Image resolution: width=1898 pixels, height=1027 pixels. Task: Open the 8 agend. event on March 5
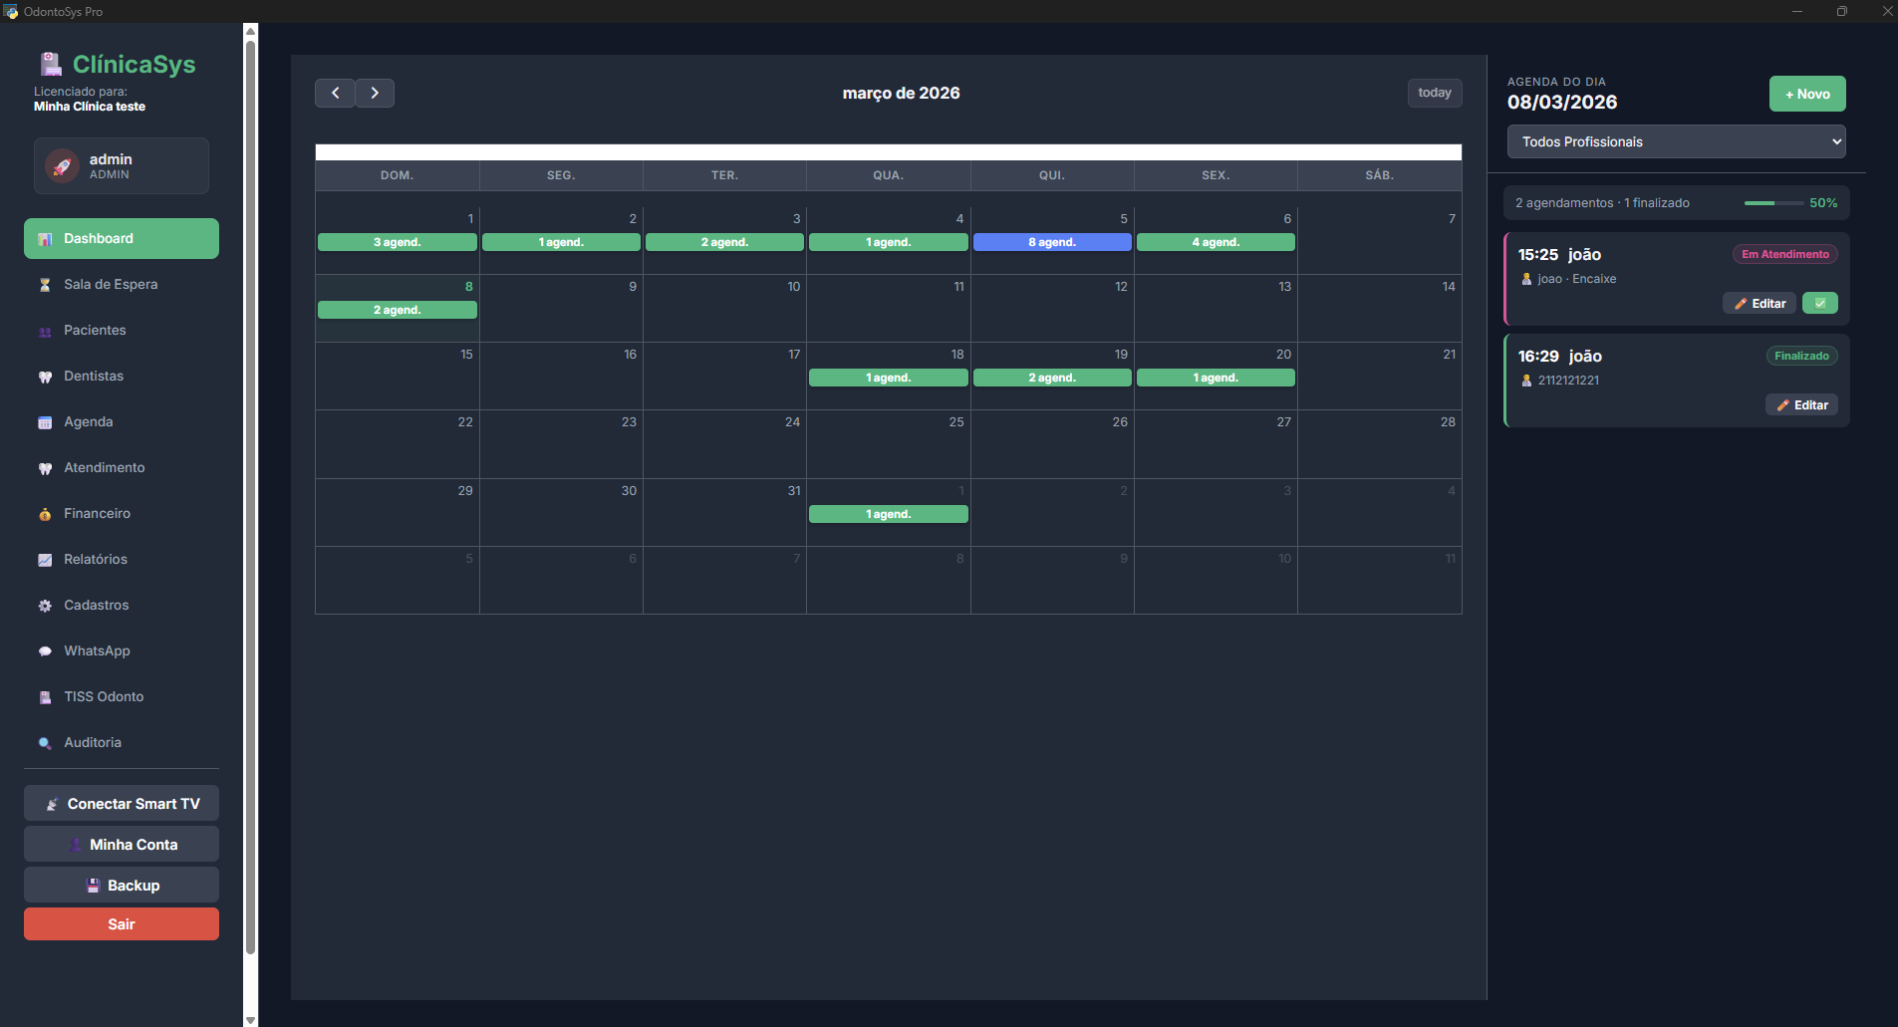click(x=1052, y=242)
